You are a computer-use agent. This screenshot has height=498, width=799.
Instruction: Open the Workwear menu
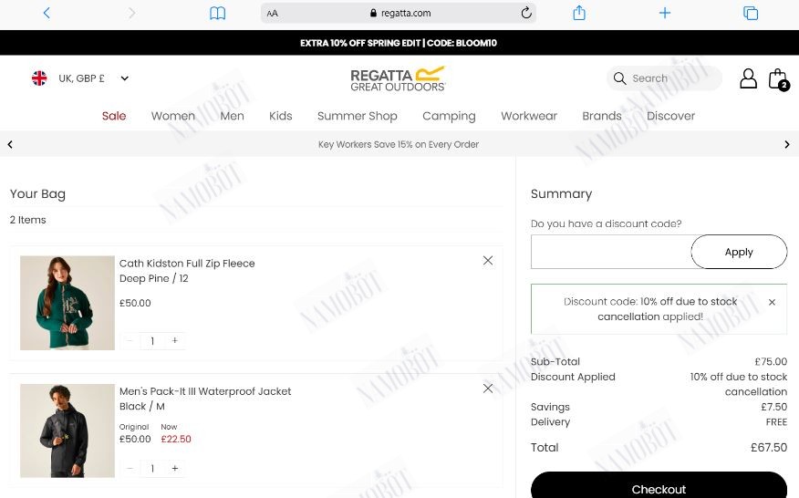pyautogui.click(x=529, y=116)
